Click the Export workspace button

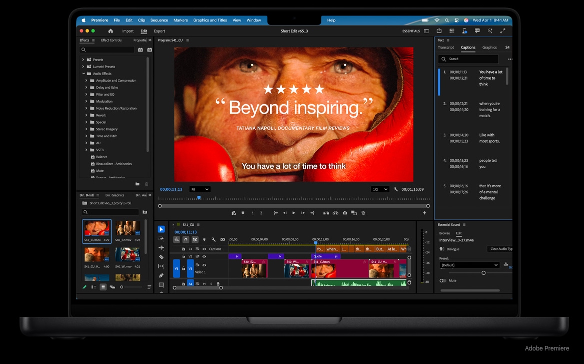point(160,32)
